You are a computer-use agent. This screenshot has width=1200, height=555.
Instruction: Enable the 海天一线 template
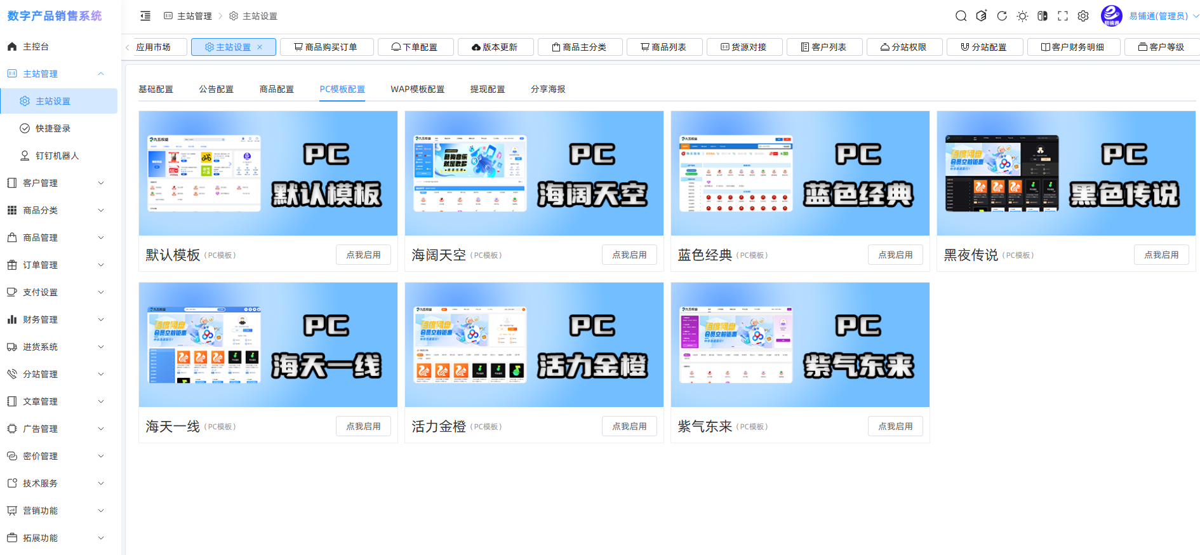point(363,426)
